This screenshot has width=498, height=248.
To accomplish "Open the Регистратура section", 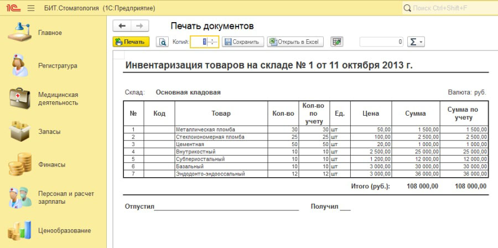I will click(x=58, y=66).
